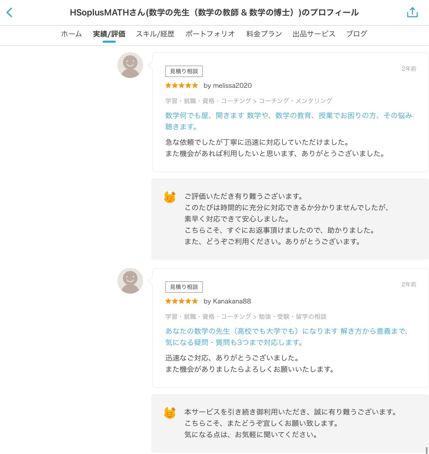Click 2年前 timestamp on melissa2020 review
Viewport: 429px width, 454px height.
point(409,69)
